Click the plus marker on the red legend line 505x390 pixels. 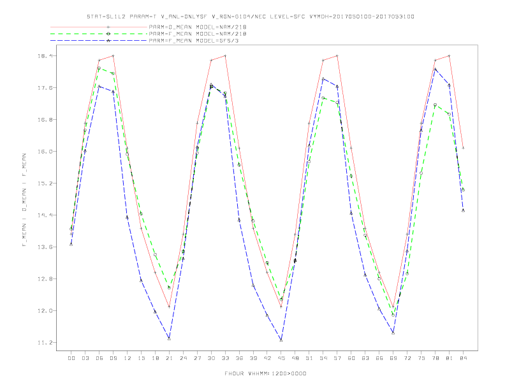[x=108, y=27]
